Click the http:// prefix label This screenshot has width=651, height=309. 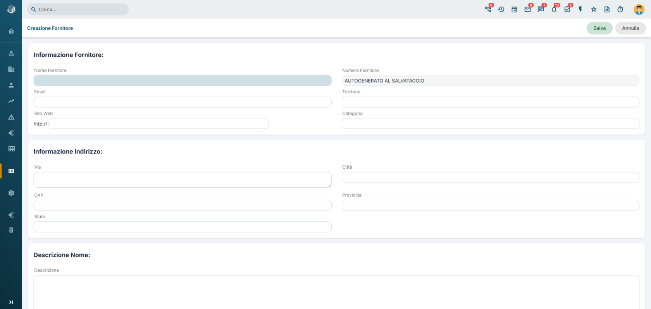[x=40, y=124]
